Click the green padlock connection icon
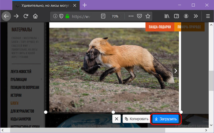The height and width of the screenshot is (133, 214). 67,16
